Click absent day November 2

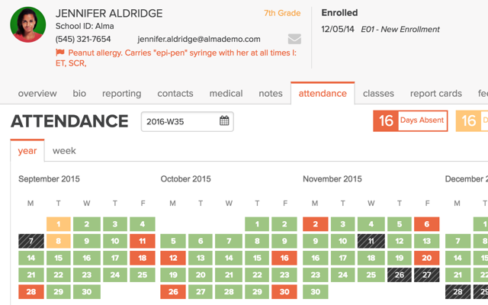coord(315,224)
